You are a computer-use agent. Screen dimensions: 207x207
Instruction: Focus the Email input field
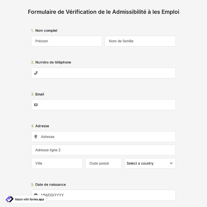tap(104, 105)
